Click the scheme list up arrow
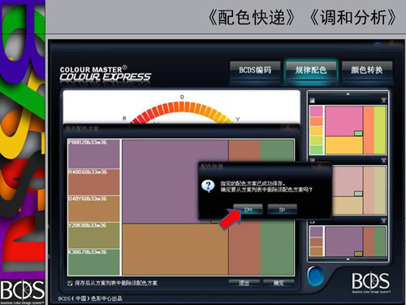Screen dimensions: 406x305 tap(348, 94)
